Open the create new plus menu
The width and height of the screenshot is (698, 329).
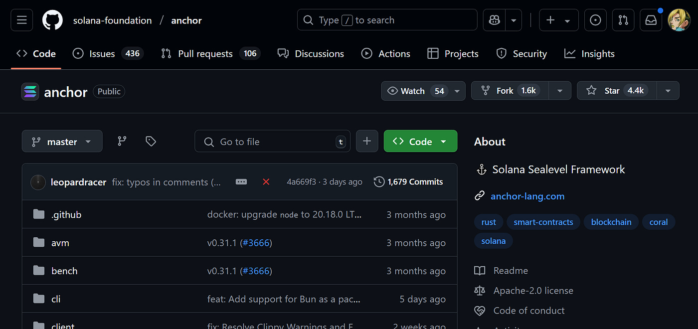pyautogui.click(x=558, y=20)
